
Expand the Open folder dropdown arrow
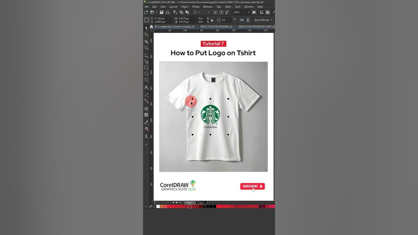point(156,12)
